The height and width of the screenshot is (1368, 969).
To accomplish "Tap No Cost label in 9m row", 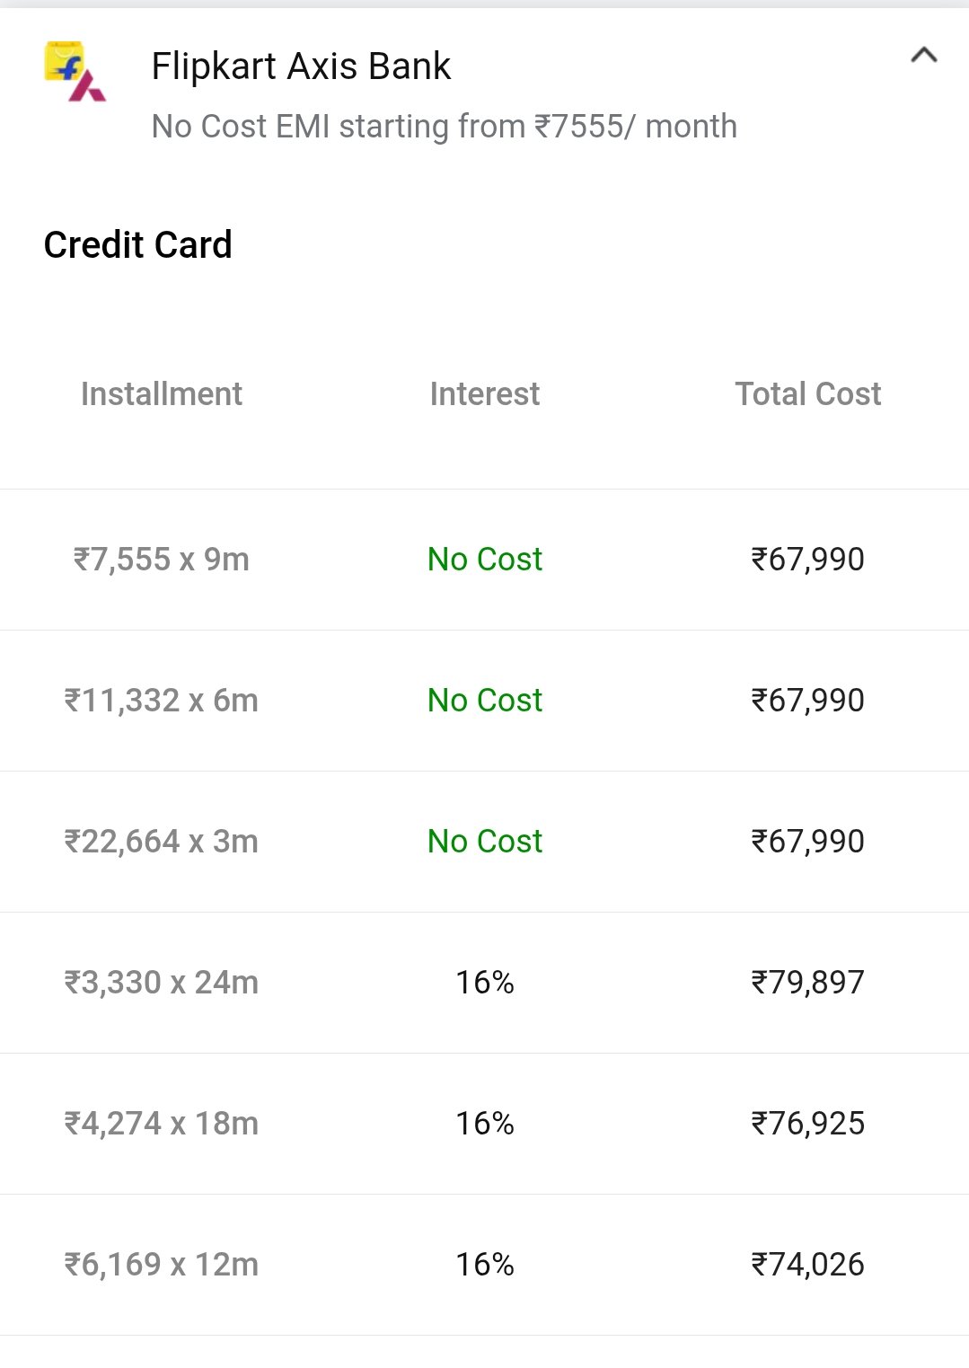I will click(x=485, y=560).
